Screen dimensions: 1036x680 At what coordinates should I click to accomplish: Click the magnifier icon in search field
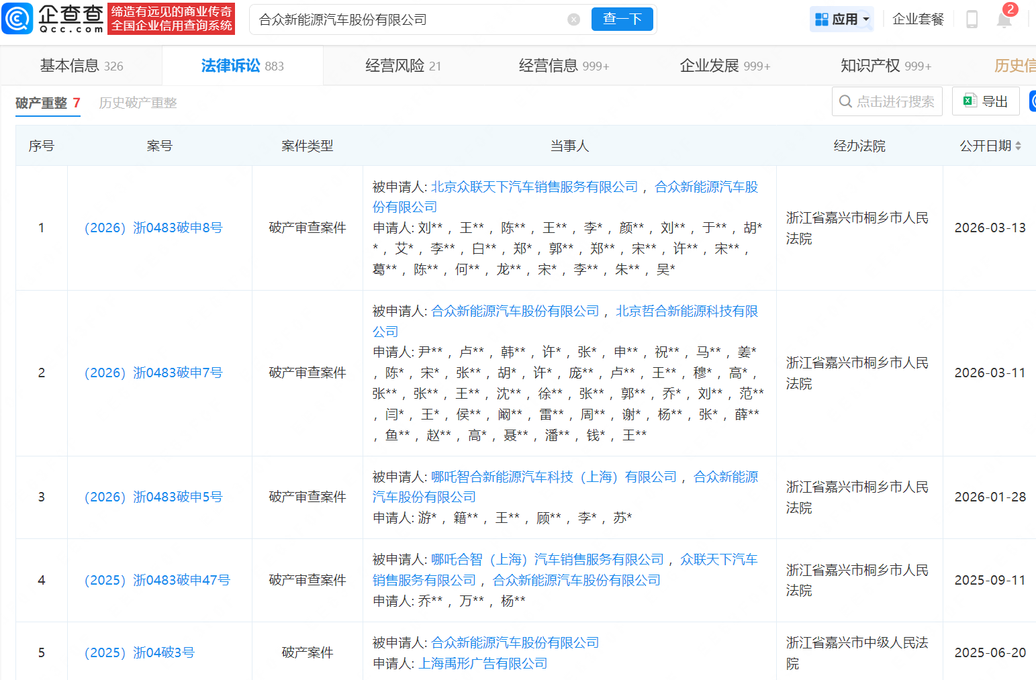click(x=846, y=101)
